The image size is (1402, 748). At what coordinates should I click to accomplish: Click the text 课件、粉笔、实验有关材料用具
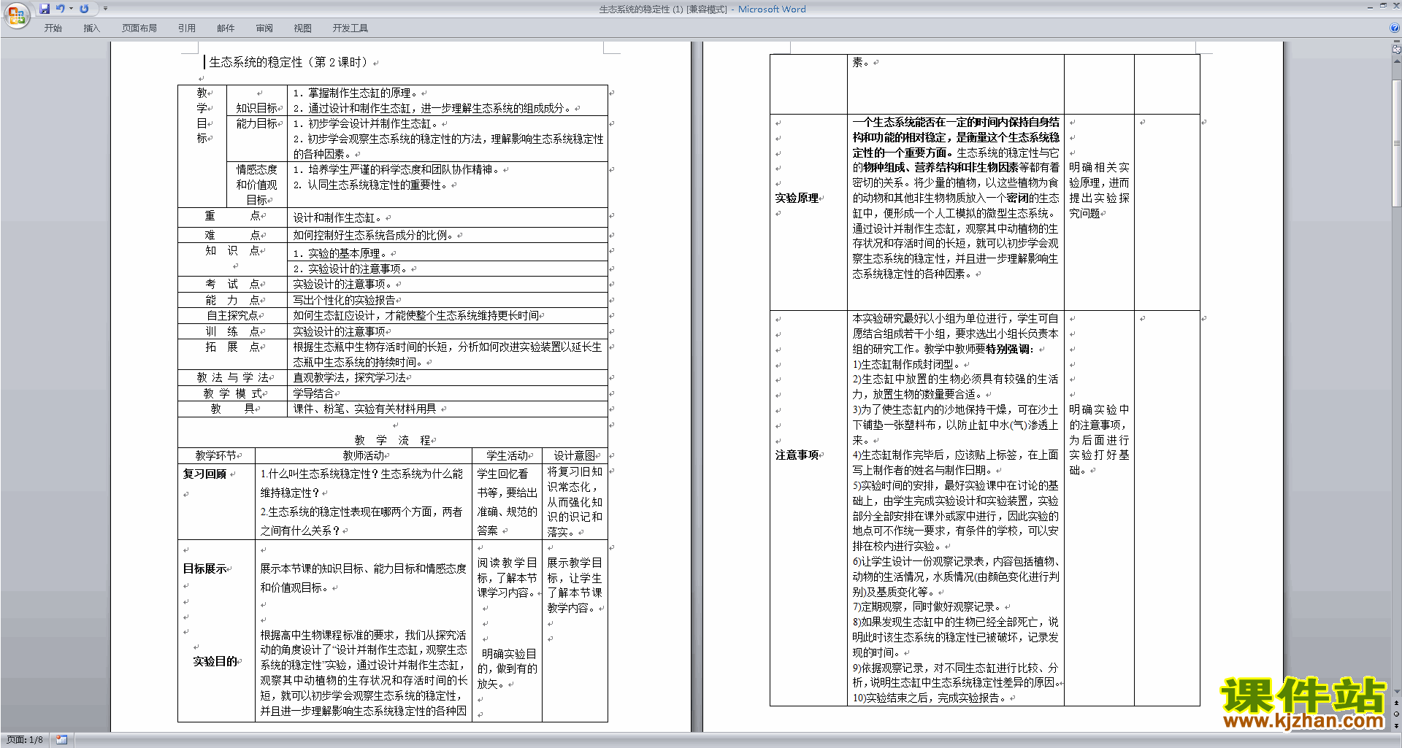tap(364, 409)
